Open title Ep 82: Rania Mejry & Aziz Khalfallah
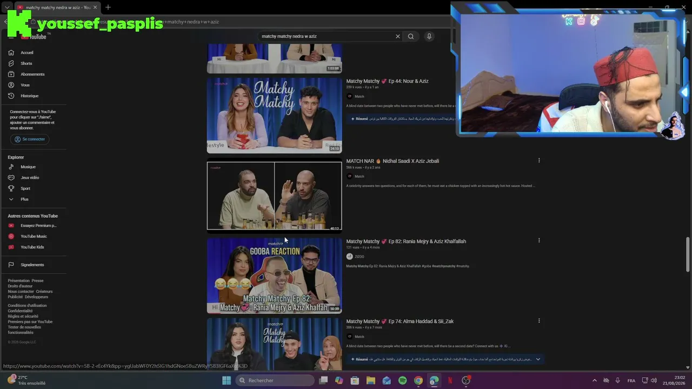The width and height of the screenshot is (692, 389). coord(406,242)
